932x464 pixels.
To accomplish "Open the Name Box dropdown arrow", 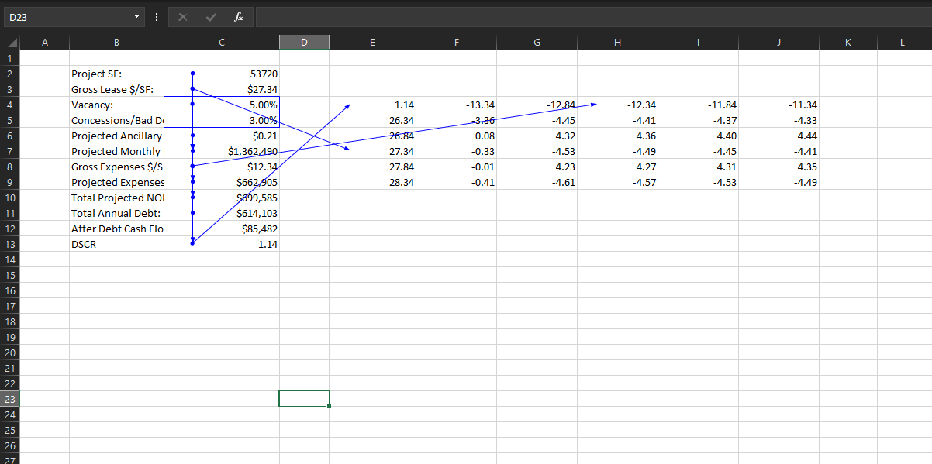I will pos(137,16).
